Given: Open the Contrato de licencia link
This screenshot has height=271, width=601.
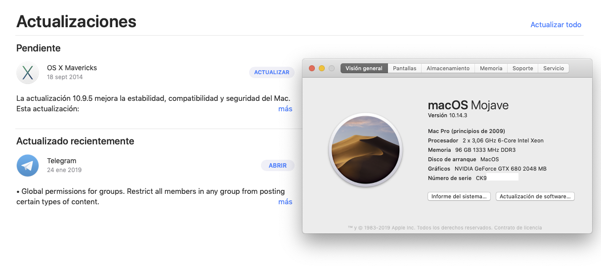Looking at the screenshot, I should (518, 228).
